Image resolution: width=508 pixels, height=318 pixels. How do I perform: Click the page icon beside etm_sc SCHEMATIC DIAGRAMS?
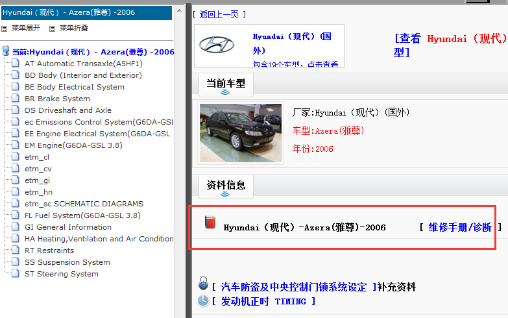[15, 203]
